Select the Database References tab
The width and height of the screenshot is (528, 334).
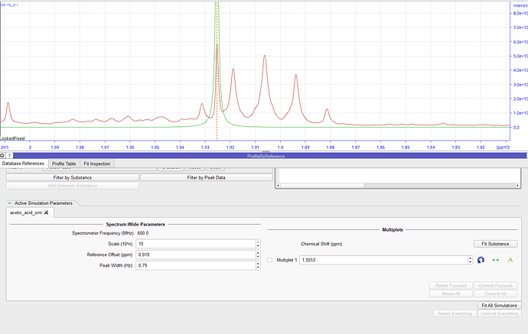pos(24,164)
